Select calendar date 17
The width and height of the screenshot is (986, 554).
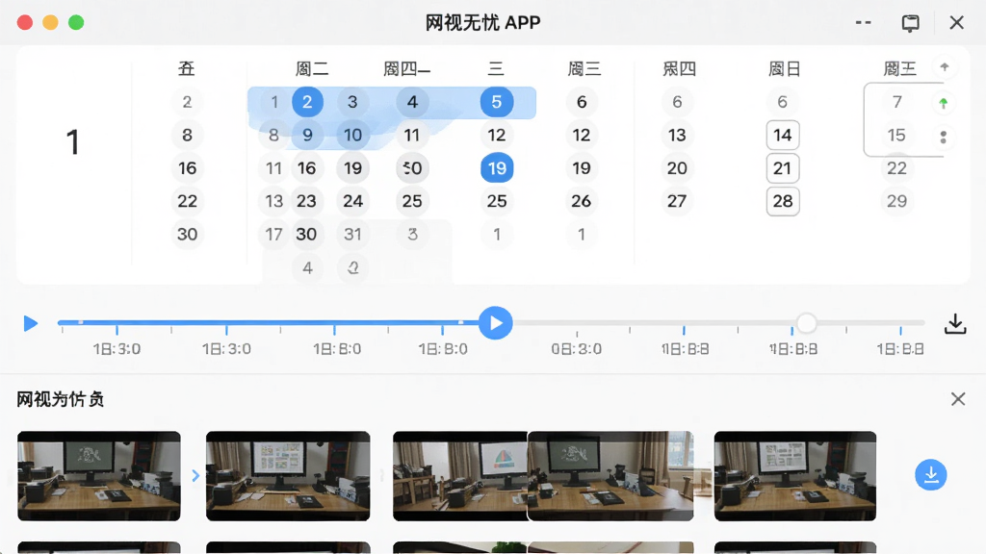pos(273,235)
